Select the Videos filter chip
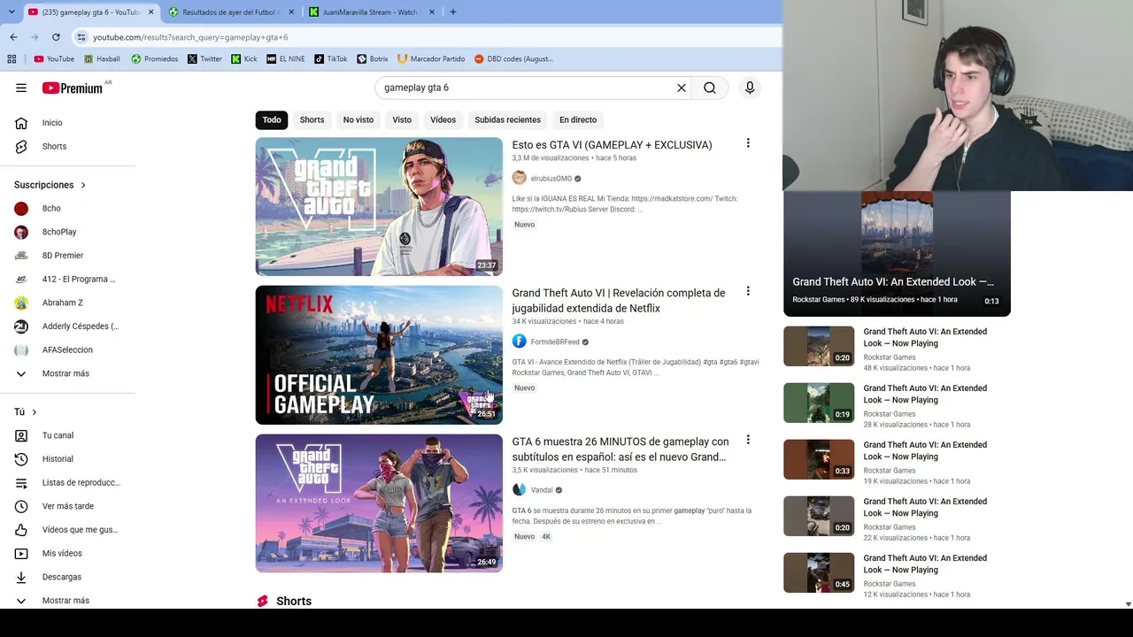Screen dimensions: 1133x637 click(443, 119)
